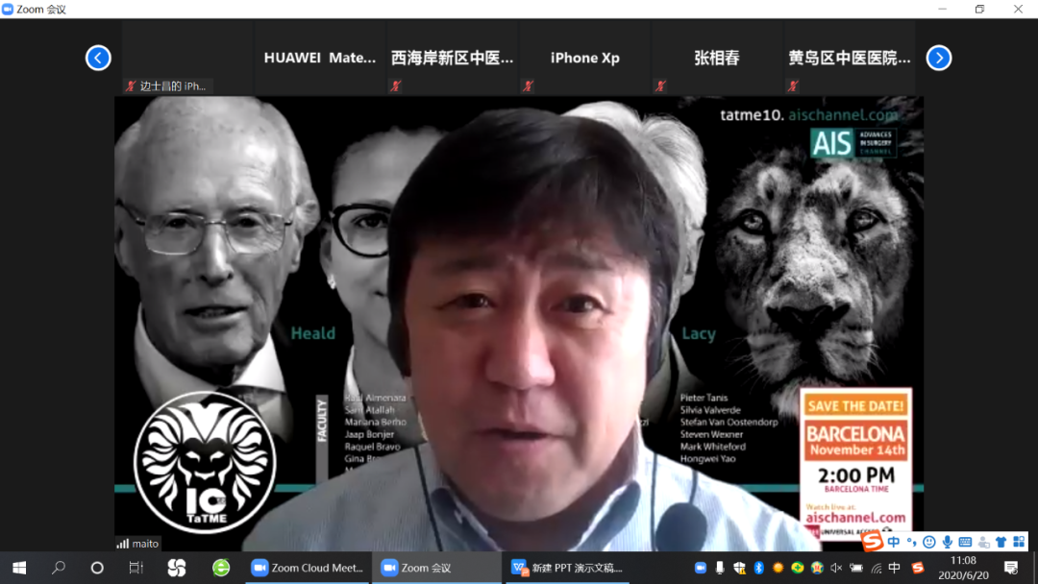
Task: Open Windows Security shield tray icon
Action: (x=739, y=568)
